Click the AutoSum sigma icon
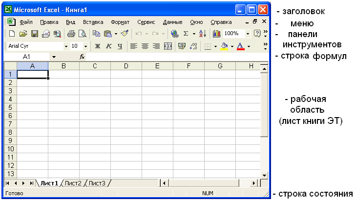The height and width of the screenshot is (201, 356). point(186,34)
